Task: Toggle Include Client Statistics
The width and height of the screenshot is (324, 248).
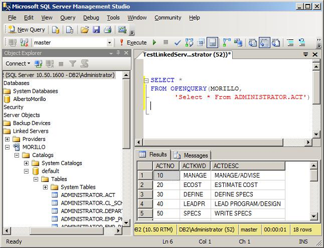Action: pos(238,43)
